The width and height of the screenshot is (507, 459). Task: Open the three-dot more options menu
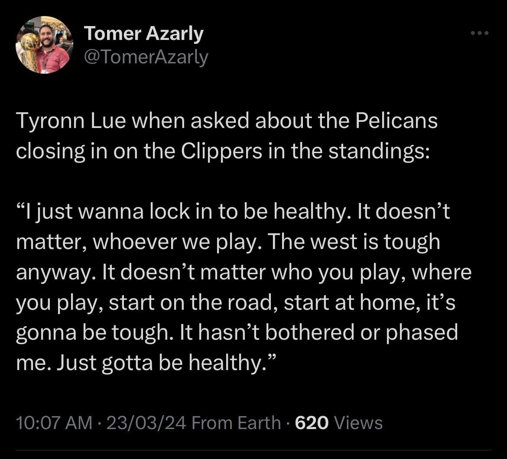[480, 33]
